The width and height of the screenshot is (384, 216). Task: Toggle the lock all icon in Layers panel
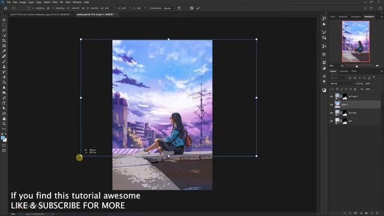click(355, 89)
